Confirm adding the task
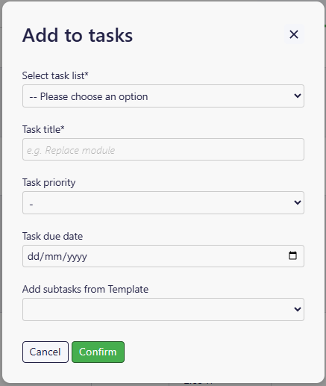This screenshot has height=386, width=326. coord(98,352)
